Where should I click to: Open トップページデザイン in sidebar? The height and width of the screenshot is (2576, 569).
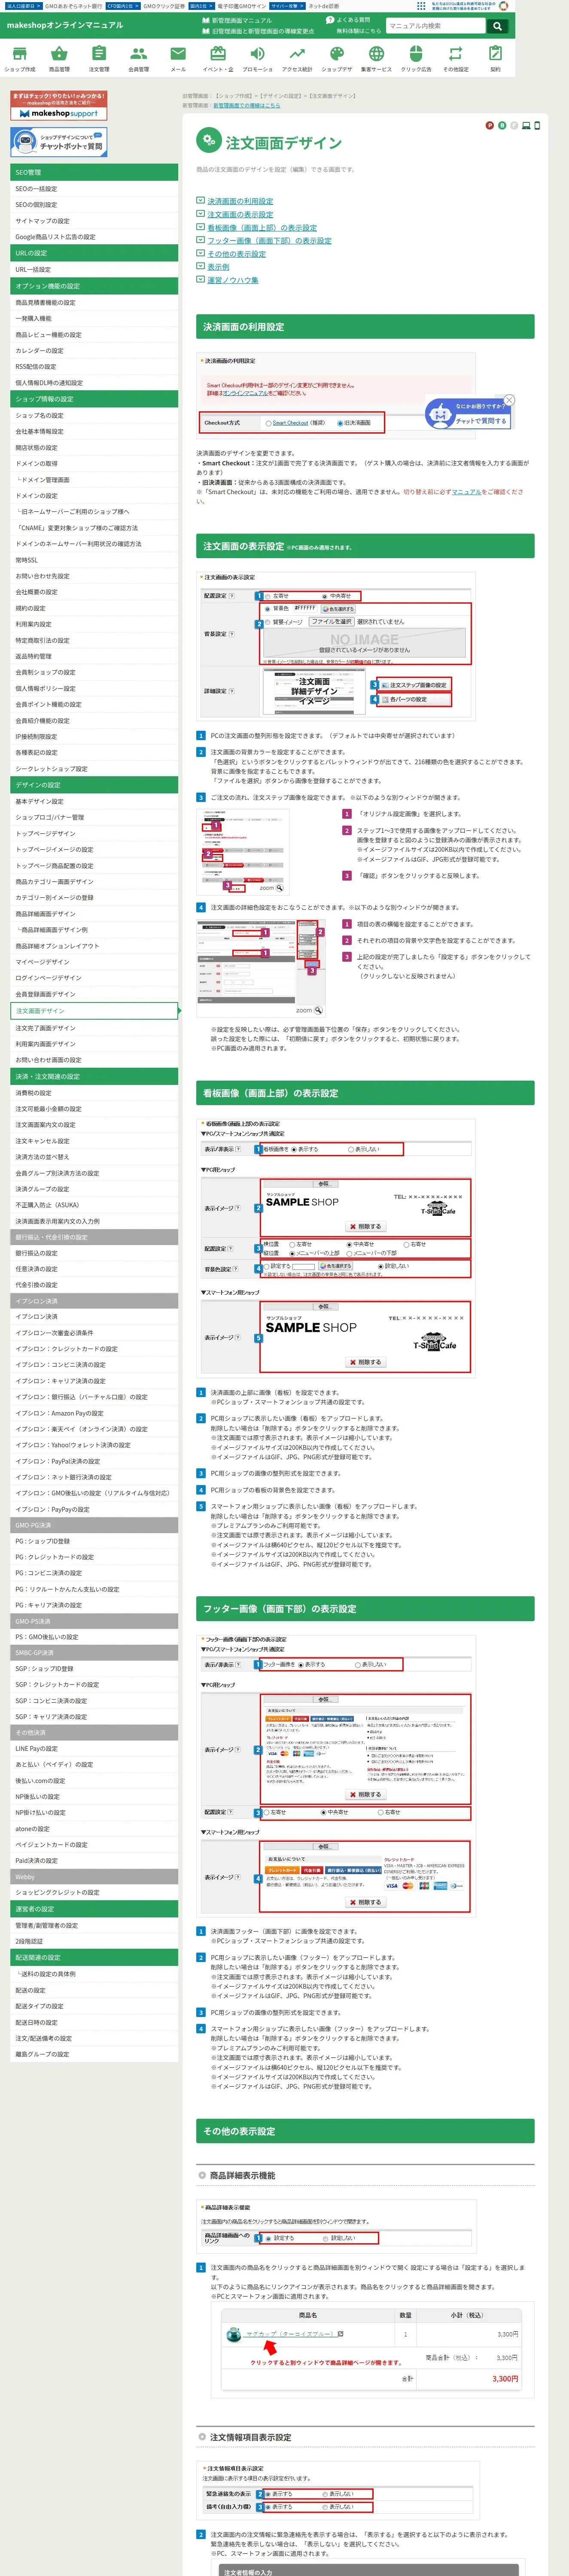tap(94, 833)
